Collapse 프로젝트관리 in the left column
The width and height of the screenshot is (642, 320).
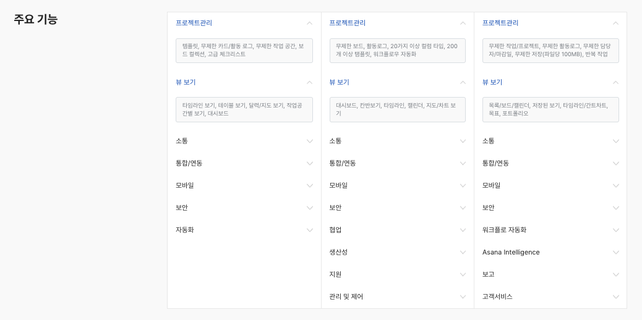pyautogui.click(x=309, y=23)
